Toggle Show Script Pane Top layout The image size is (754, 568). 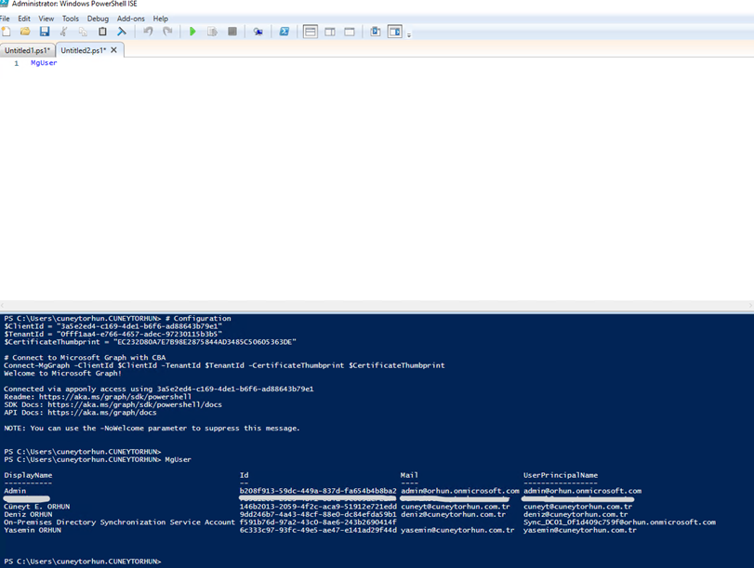pos(311,32)
